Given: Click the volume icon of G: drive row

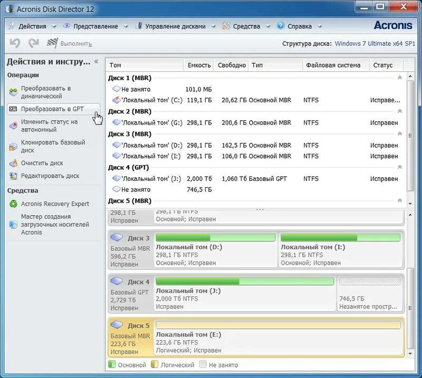Looking at the screenshot, I should tap(116, 122).
